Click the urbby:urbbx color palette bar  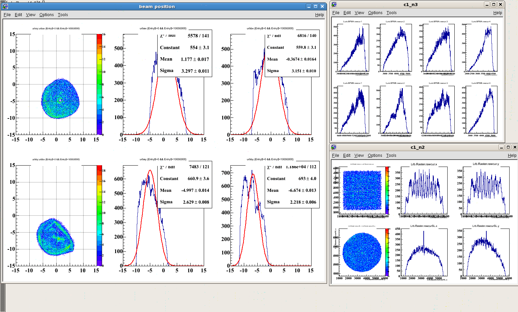[99, 215]
